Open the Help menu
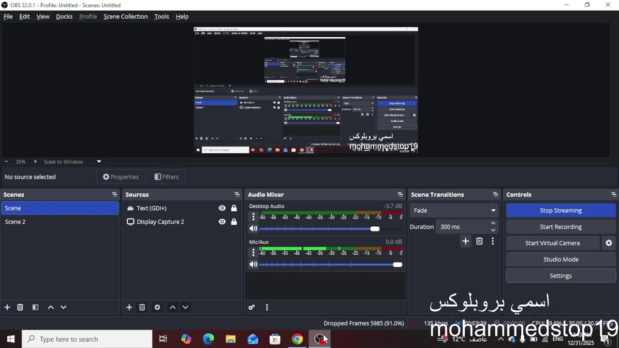 (x=182, y=16)
